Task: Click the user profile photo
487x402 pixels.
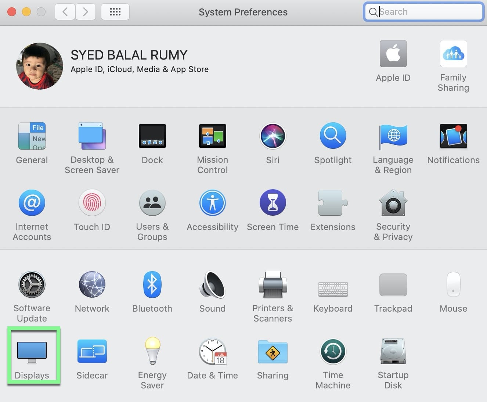Action: (40, 66)
